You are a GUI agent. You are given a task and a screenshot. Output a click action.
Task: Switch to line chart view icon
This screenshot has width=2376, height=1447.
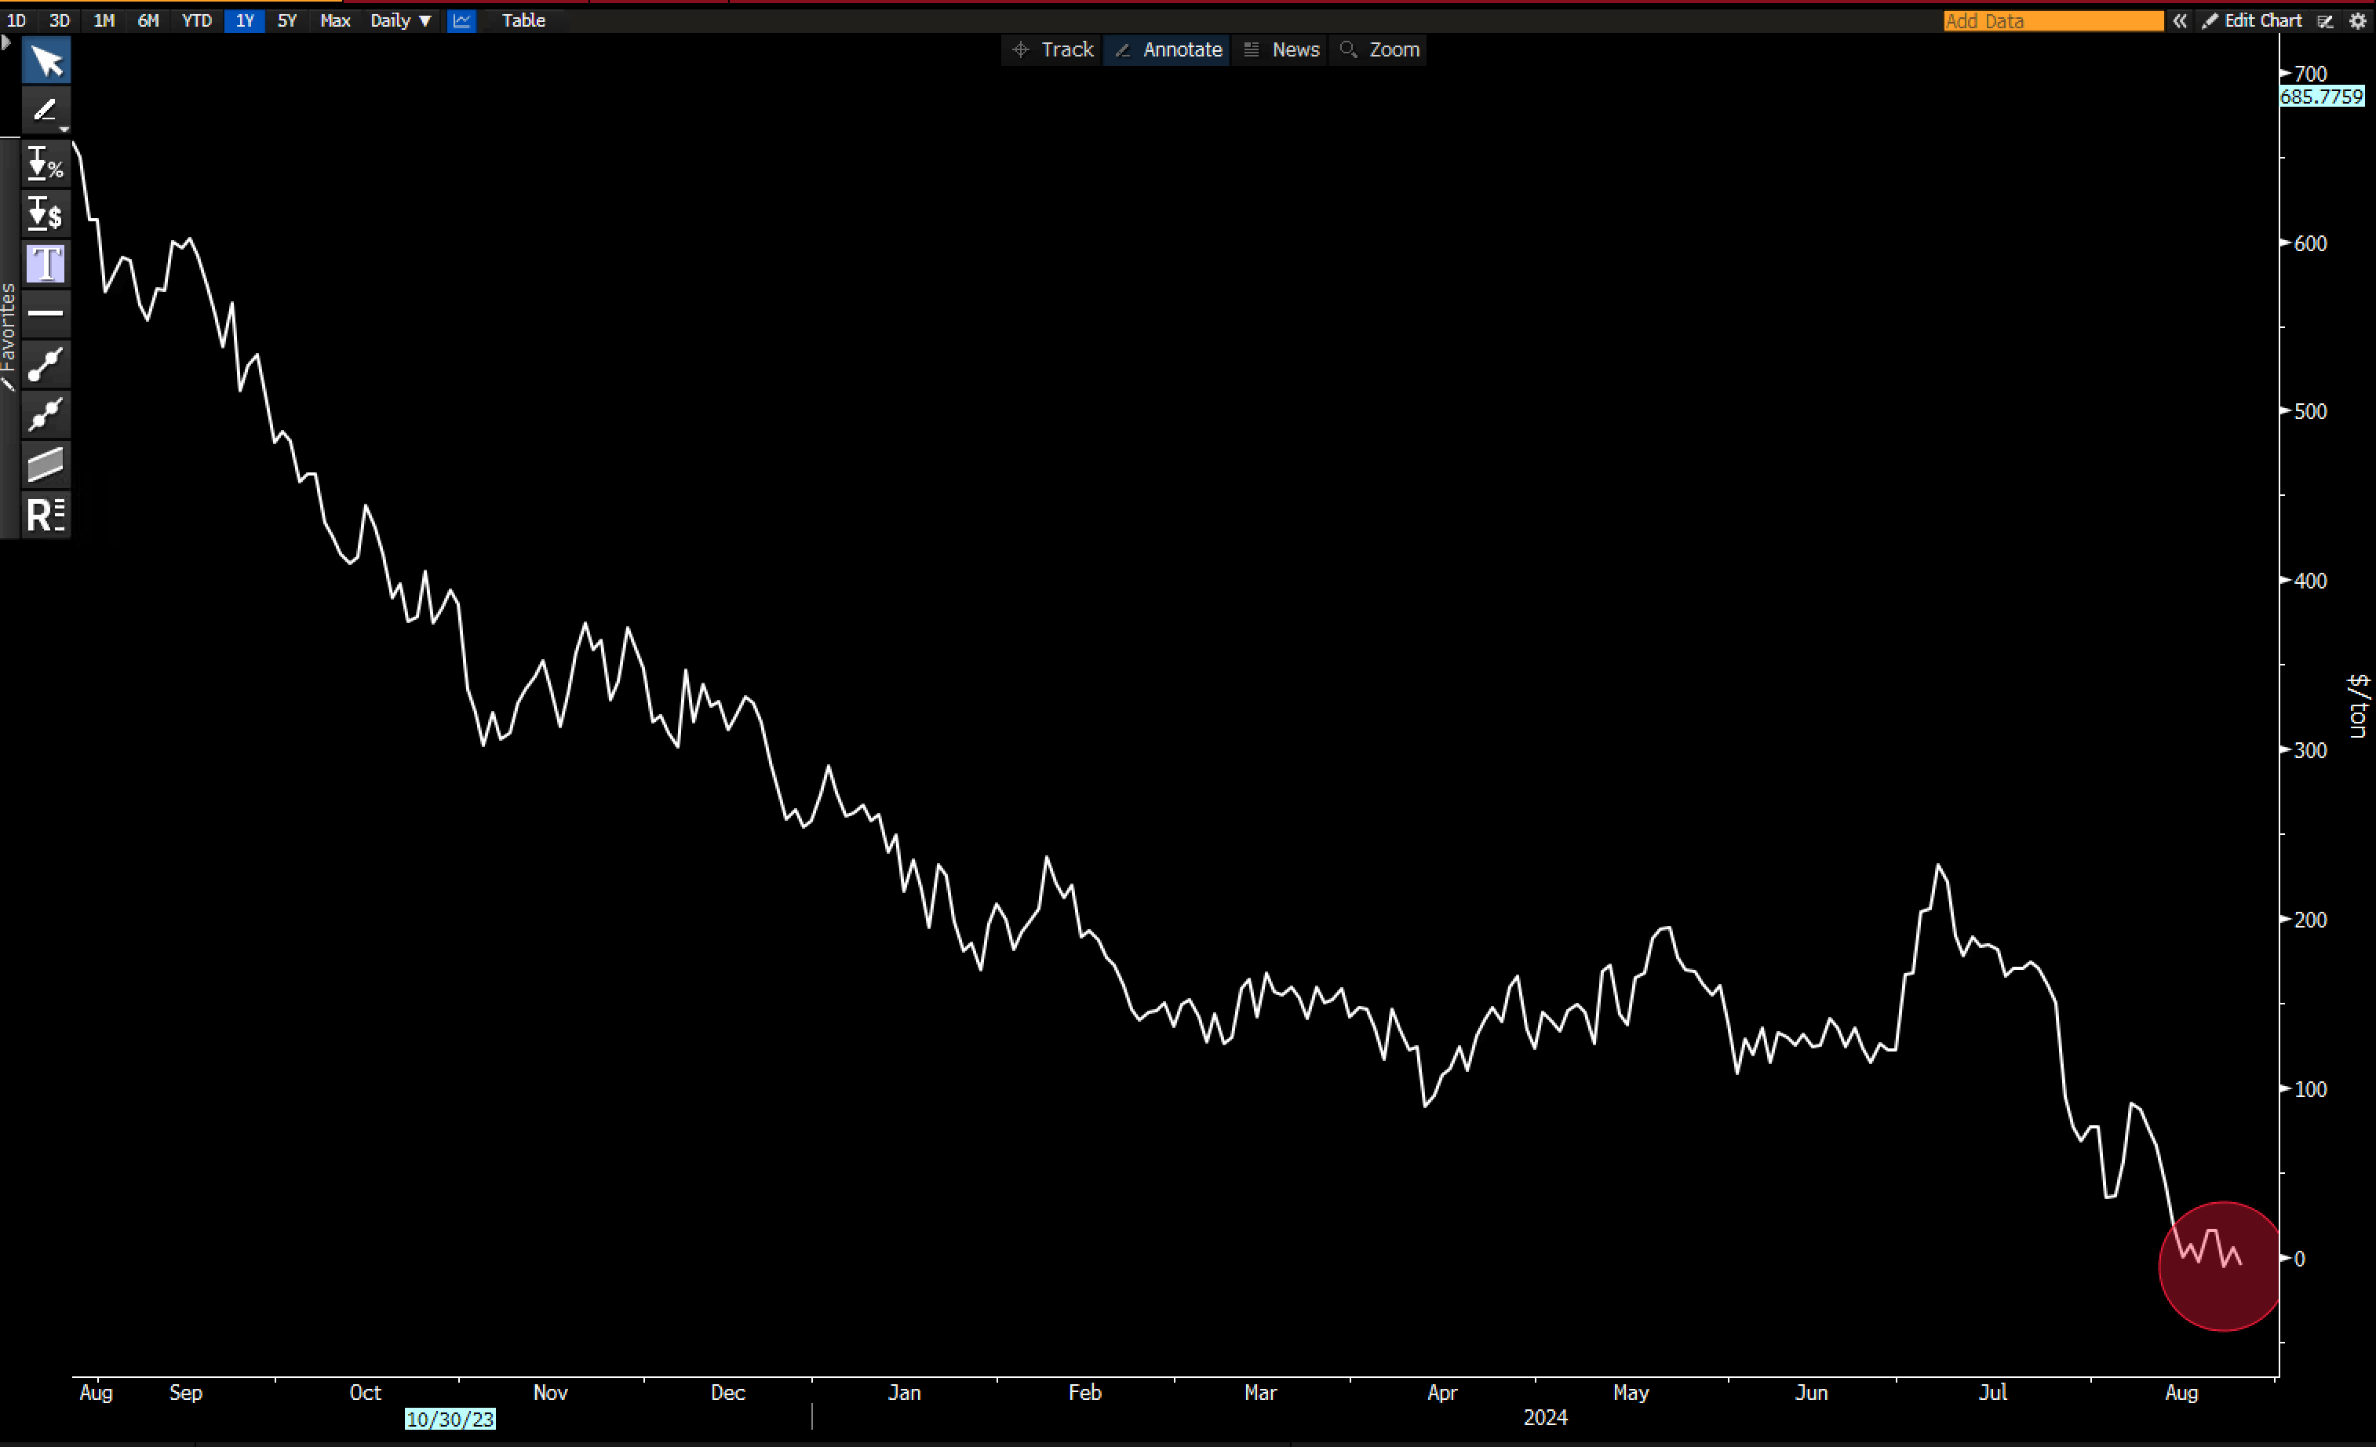462,20
